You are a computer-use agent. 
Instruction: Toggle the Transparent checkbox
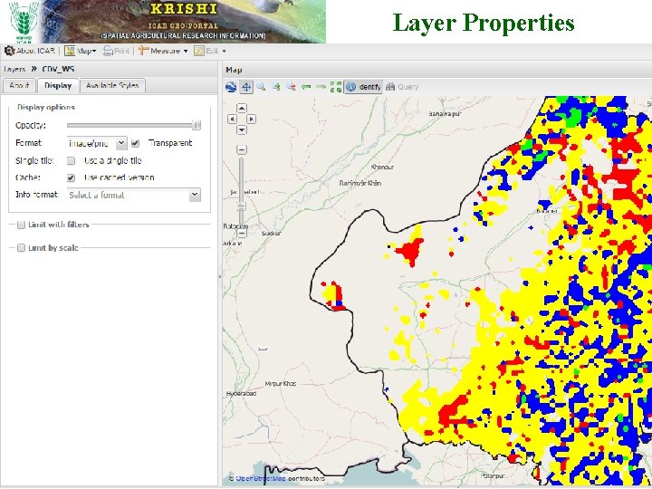coord(135,143)
